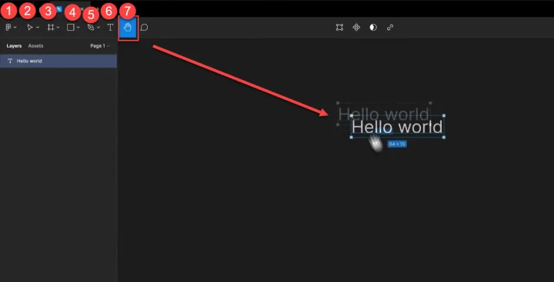
Task: Expand the shape tools dropdown chevron
Action: [78, 28]
